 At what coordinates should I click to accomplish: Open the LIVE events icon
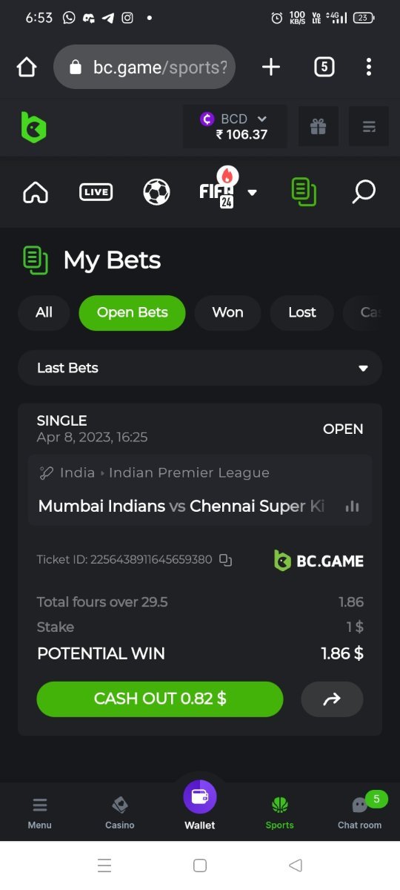coord(96,192)
